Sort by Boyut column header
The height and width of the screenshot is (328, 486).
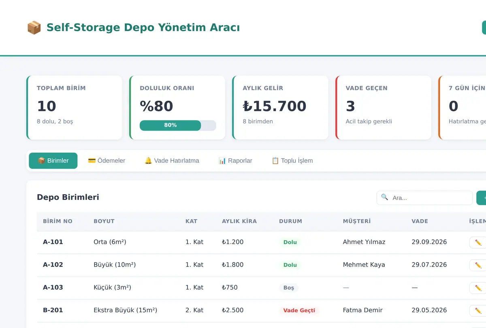coord(104,221)
